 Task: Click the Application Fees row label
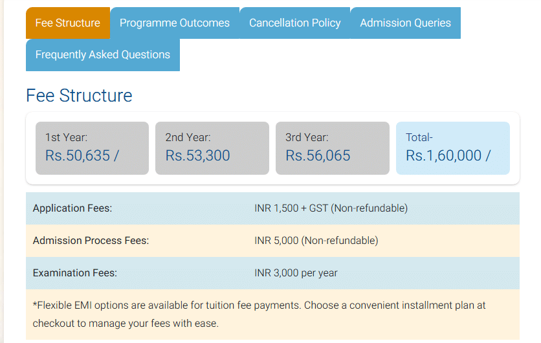coord(72,208)
